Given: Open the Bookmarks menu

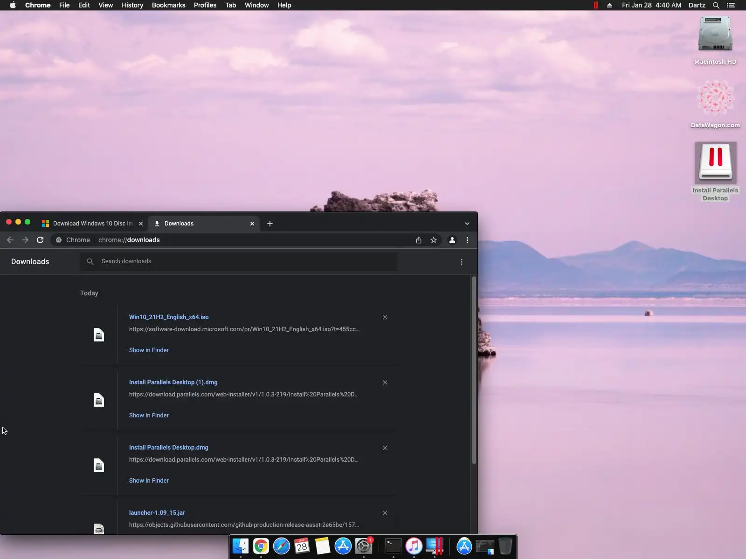Looking at the screenshot, I should [169, 5].
